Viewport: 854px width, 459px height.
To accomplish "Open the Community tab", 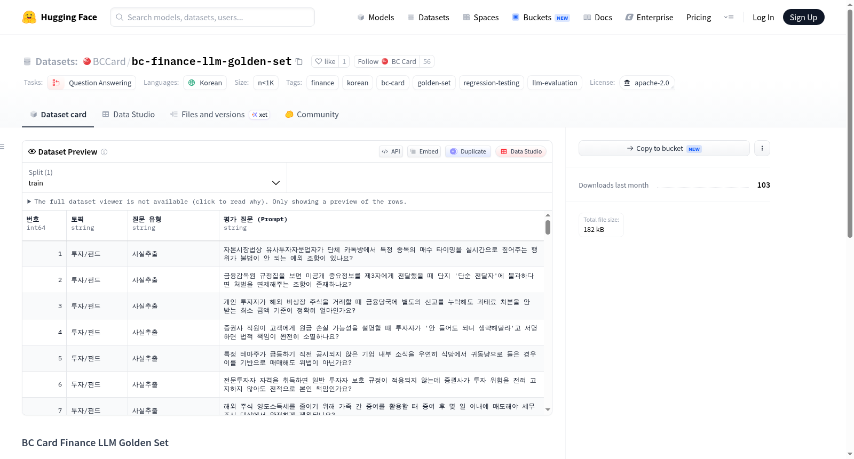I will point(312,115).
